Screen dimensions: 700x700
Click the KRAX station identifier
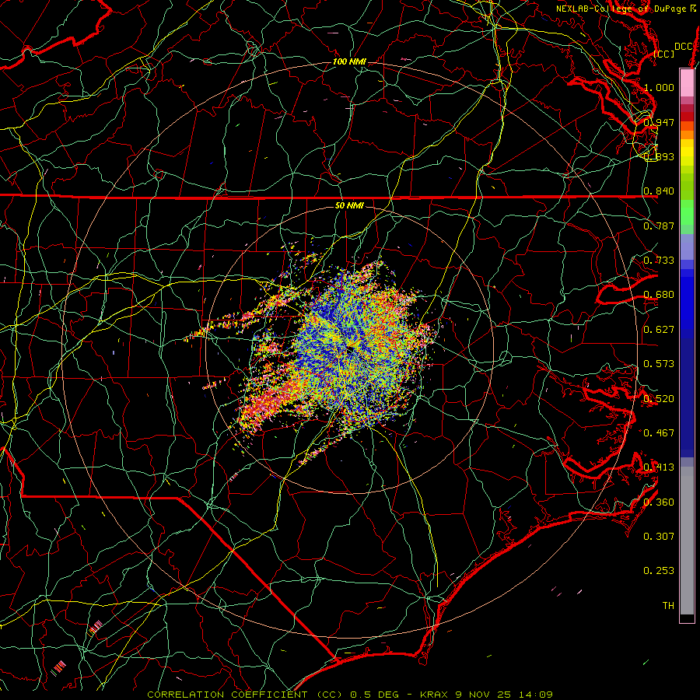pos(433,695)
